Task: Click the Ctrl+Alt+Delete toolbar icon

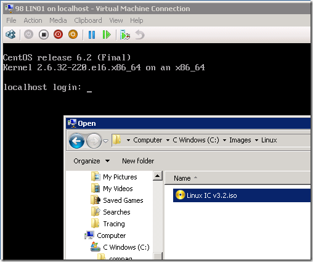Action: click(x=10, y=35)
